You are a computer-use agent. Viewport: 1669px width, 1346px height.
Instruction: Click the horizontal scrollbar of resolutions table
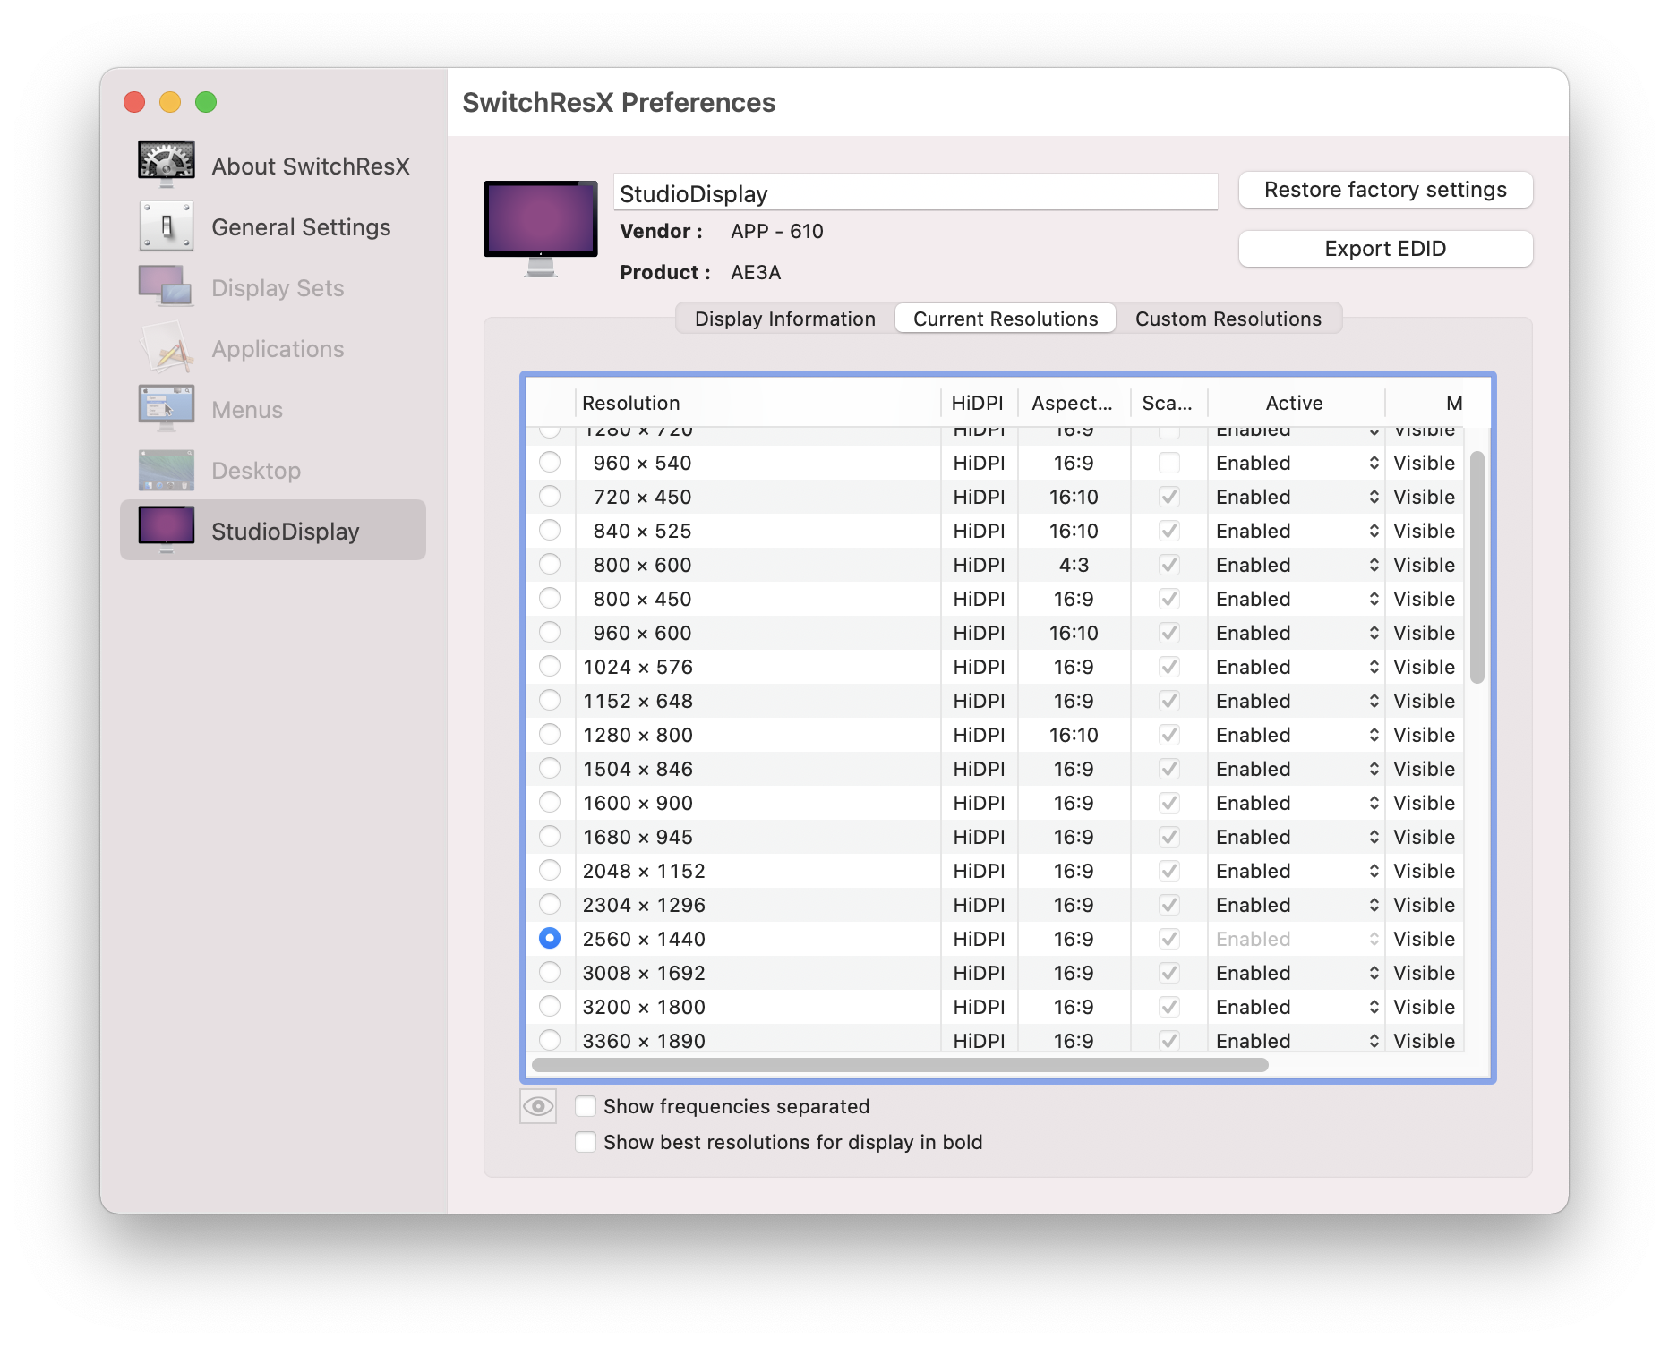(900, 1065)
